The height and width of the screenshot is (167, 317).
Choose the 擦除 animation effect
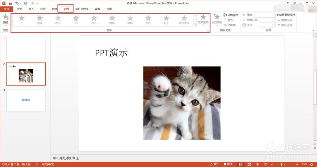coord(130,20)
